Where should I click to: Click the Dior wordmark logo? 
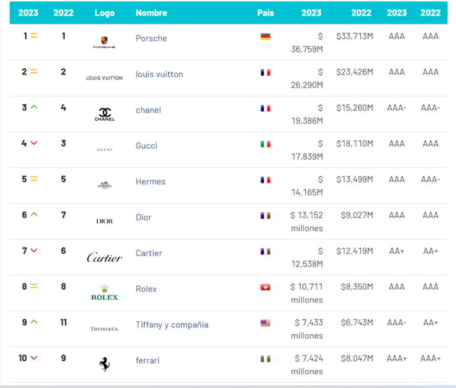[x=104, y=221]
